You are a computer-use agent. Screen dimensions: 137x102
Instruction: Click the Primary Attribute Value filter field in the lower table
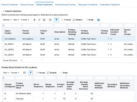(24, 78)
